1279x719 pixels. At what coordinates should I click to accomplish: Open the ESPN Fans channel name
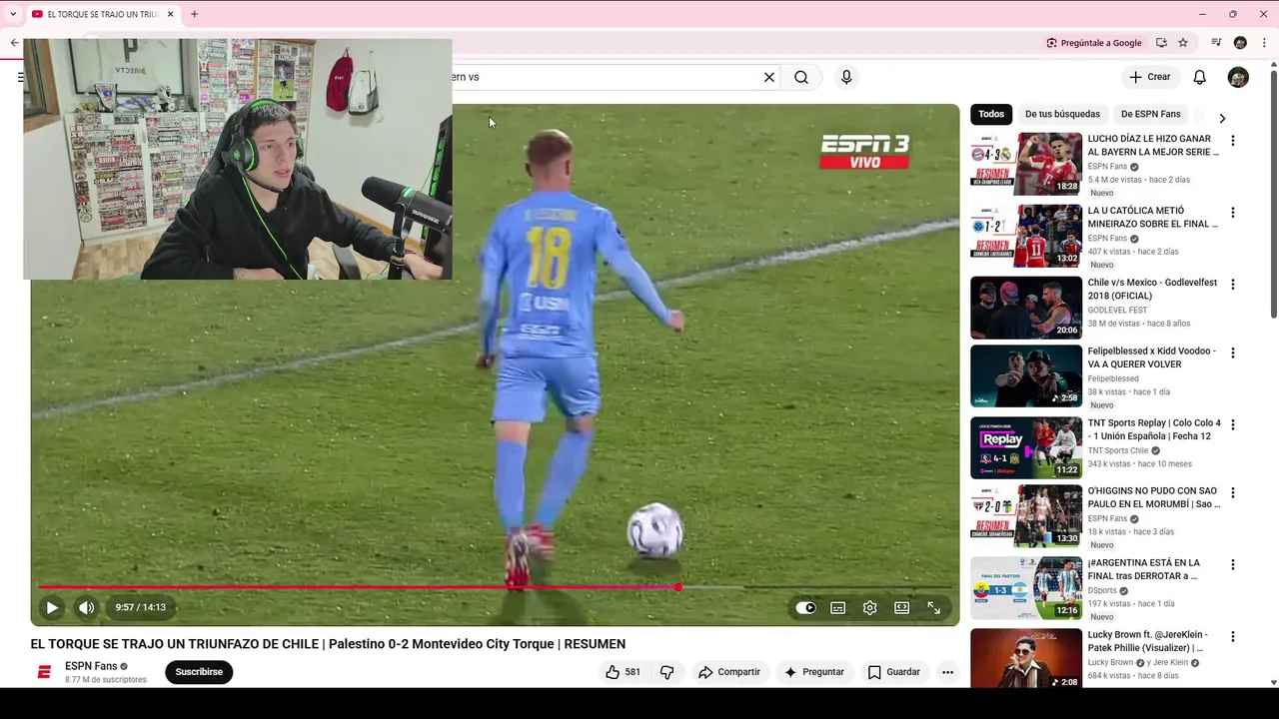91,666
